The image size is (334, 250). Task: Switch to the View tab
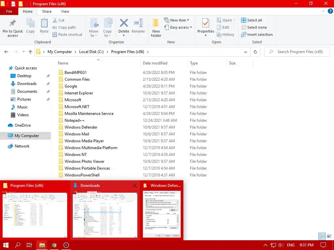pyautogui.click(x=65, y=11)
